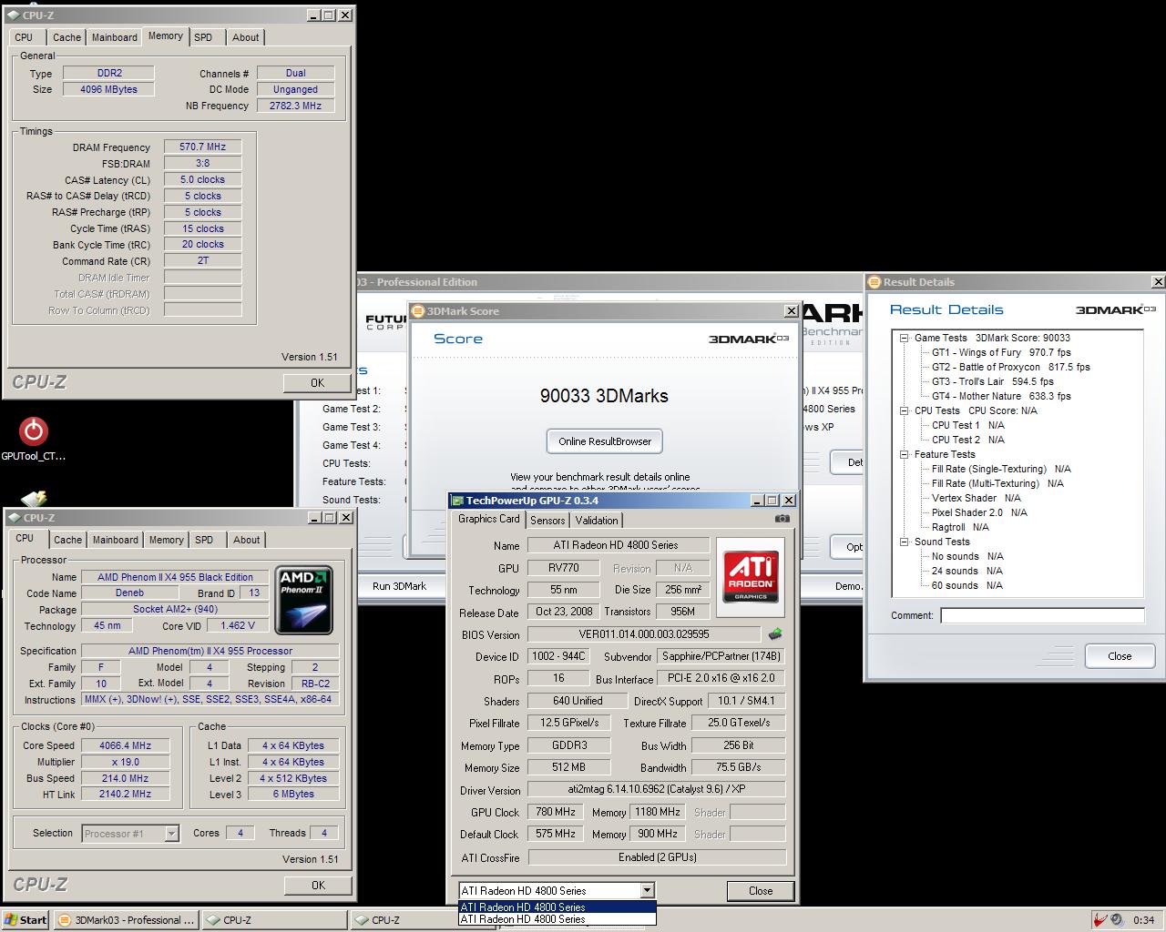The height and width of the screenshot is (932, 1166).
Task: Open SPD tab in top CPU-Z window
Action: click(203, 37)
